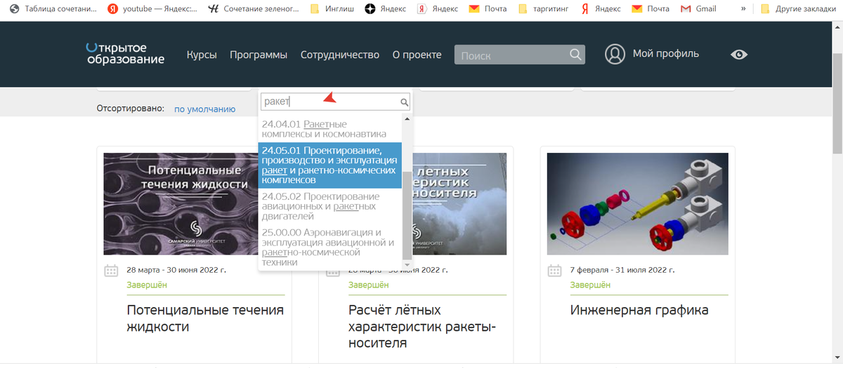This screenshot has height=368, width=843.
Task: Toggle the accessibility eye icon
Action: coord(739,55)
